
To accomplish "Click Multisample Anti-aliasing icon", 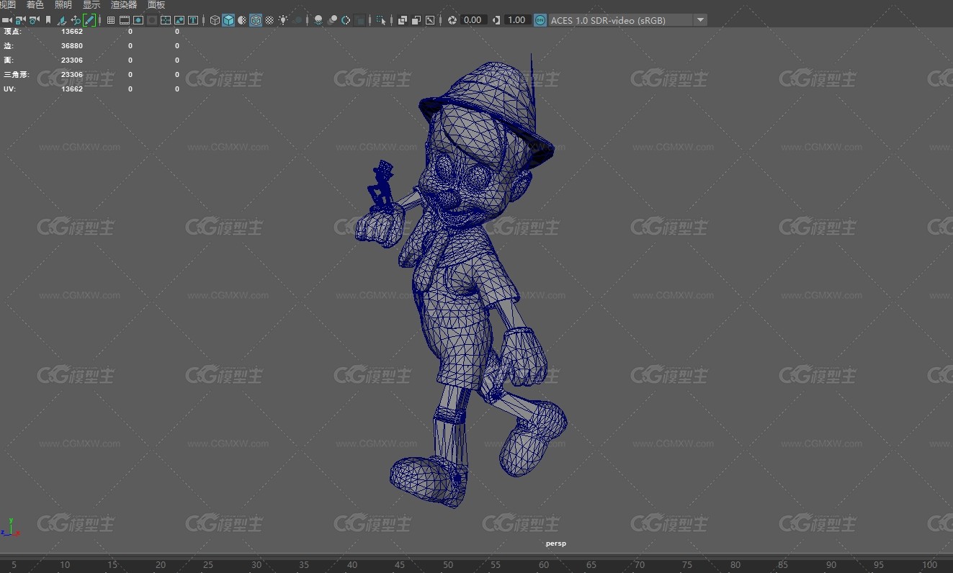I will click(346, 20).
